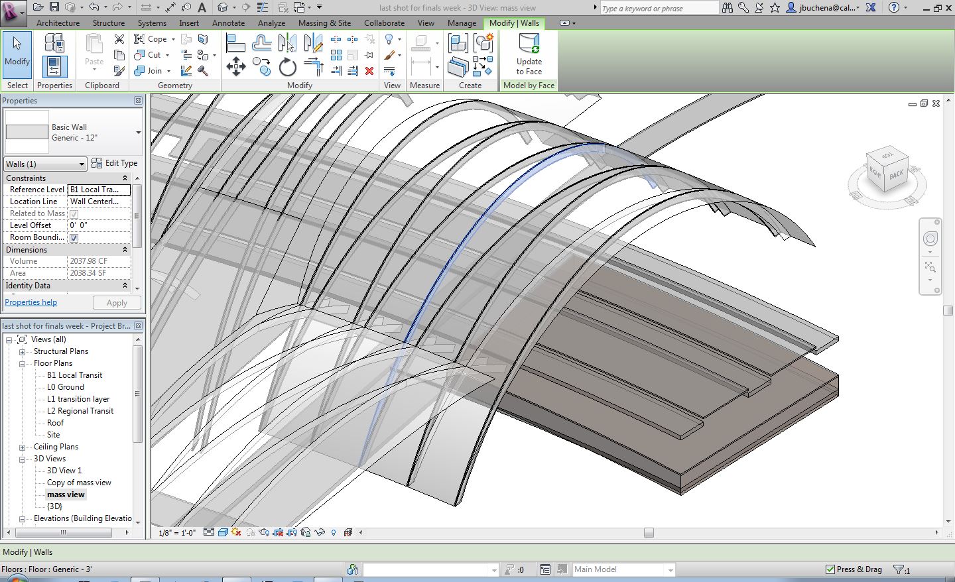
Task: Click the Related to Mass checkbox
Action: [74, 213]
